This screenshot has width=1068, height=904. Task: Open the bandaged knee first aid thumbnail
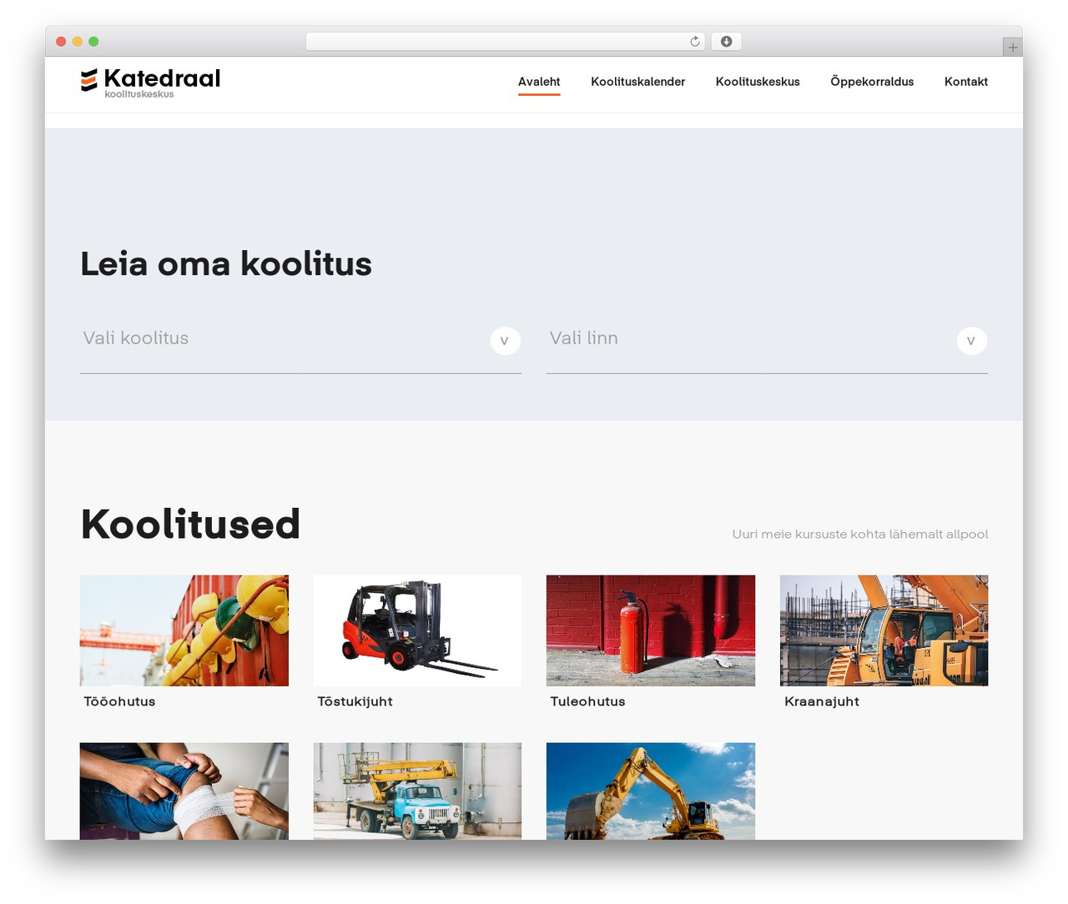click(184, 791)
